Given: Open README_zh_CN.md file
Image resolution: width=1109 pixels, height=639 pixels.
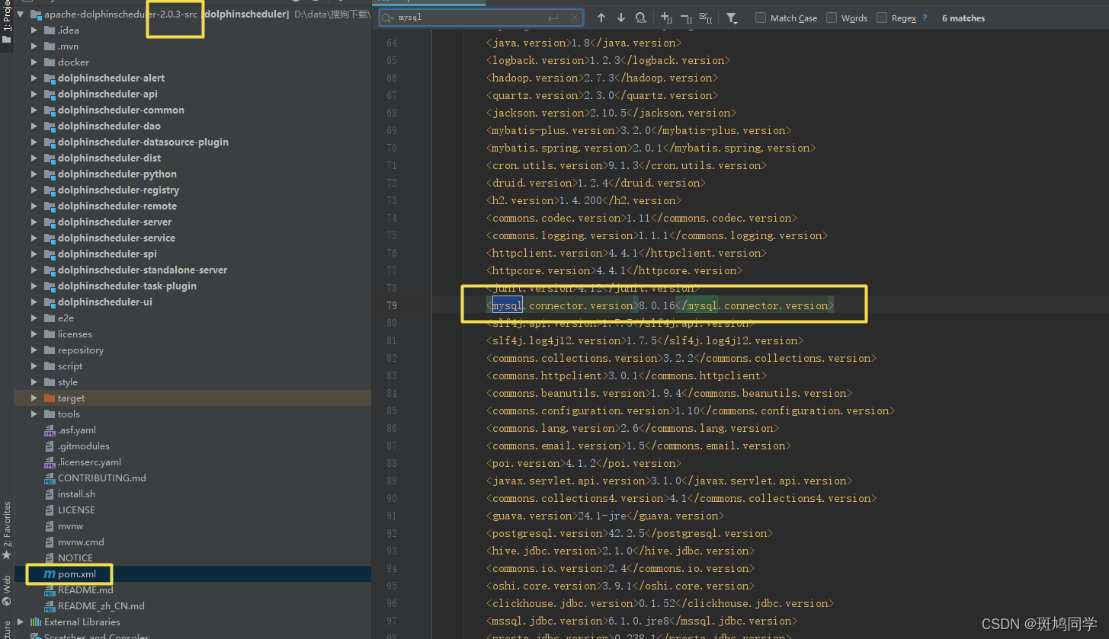Looking at the screenshot, I should [x=101, y=606].
